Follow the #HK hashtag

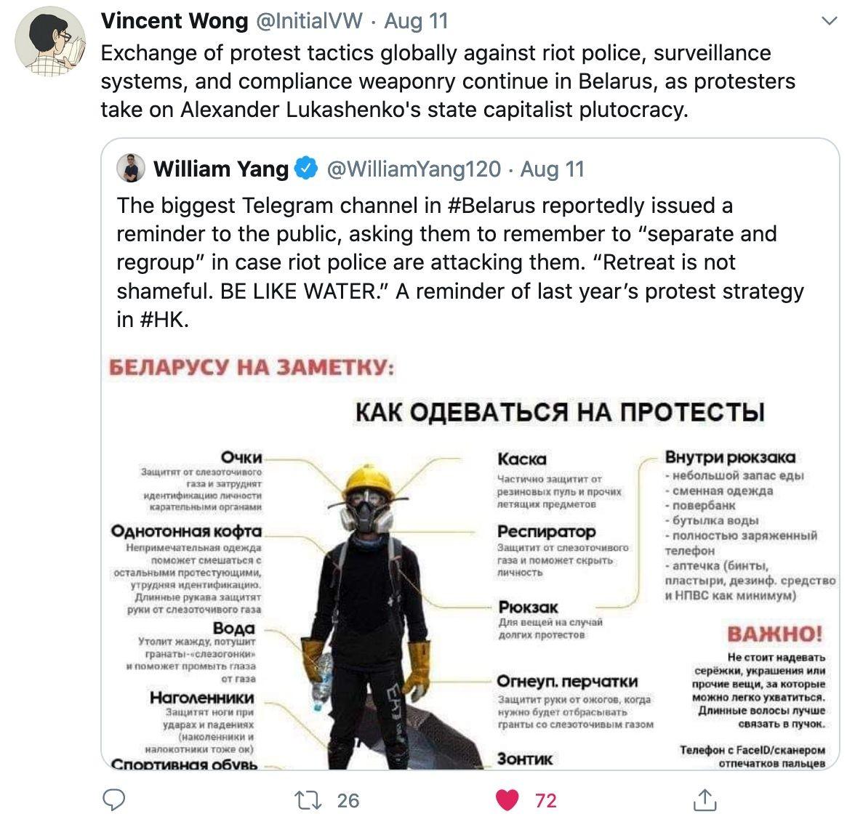[x=164, y=320]
